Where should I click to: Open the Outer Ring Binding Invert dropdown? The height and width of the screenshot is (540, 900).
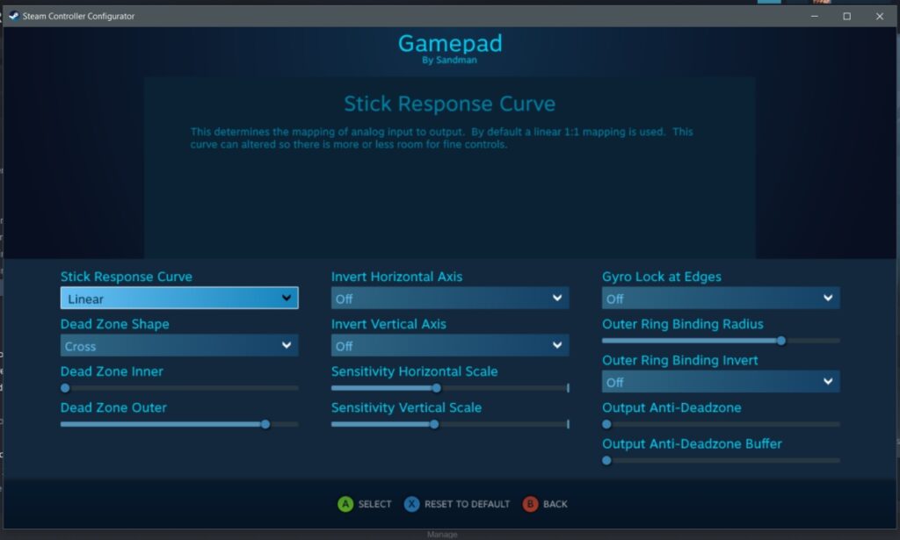721,381
